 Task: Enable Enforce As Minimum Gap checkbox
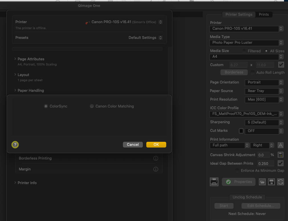[x=238, y=170]
